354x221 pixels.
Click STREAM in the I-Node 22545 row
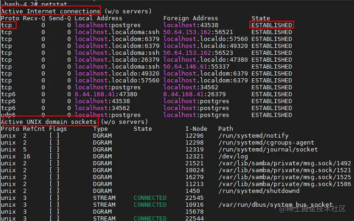coord(104,198)
